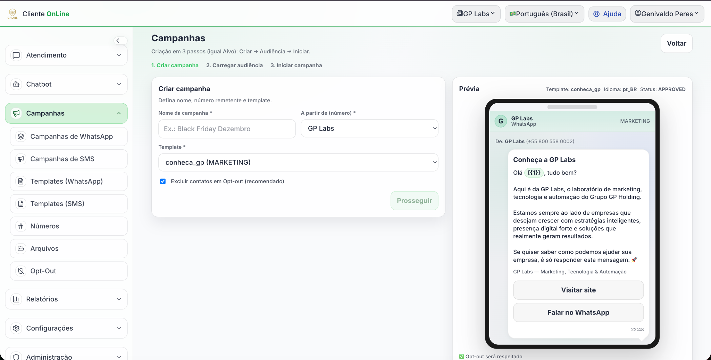Open the Template selection dropdown
Screen dimensions: 711x360
point(298,163)
